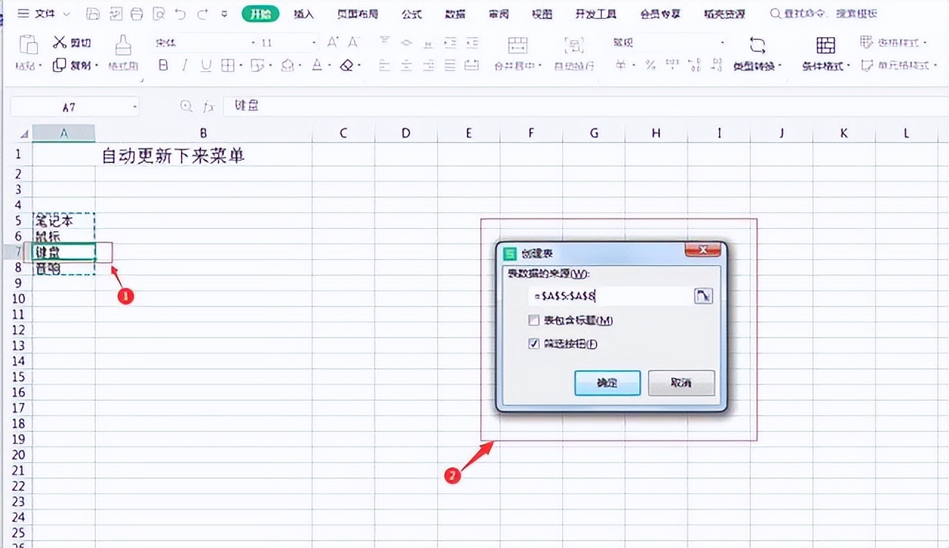The image size is (949, 548).
Task: Click the Copy icon
Action: pyautogui.click(x=60, y=65)
